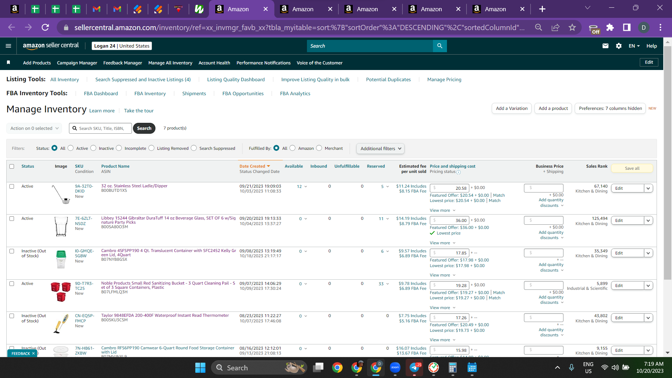Open the messages envelope icon
This screenshot has height=378, width=672.
(605, 46)
